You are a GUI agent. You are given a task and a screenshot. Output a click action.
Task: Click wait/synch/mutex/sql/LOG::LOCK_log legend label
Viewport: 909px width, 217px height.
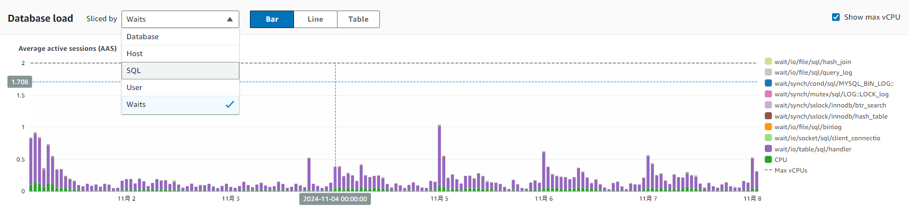click(831, 94)
